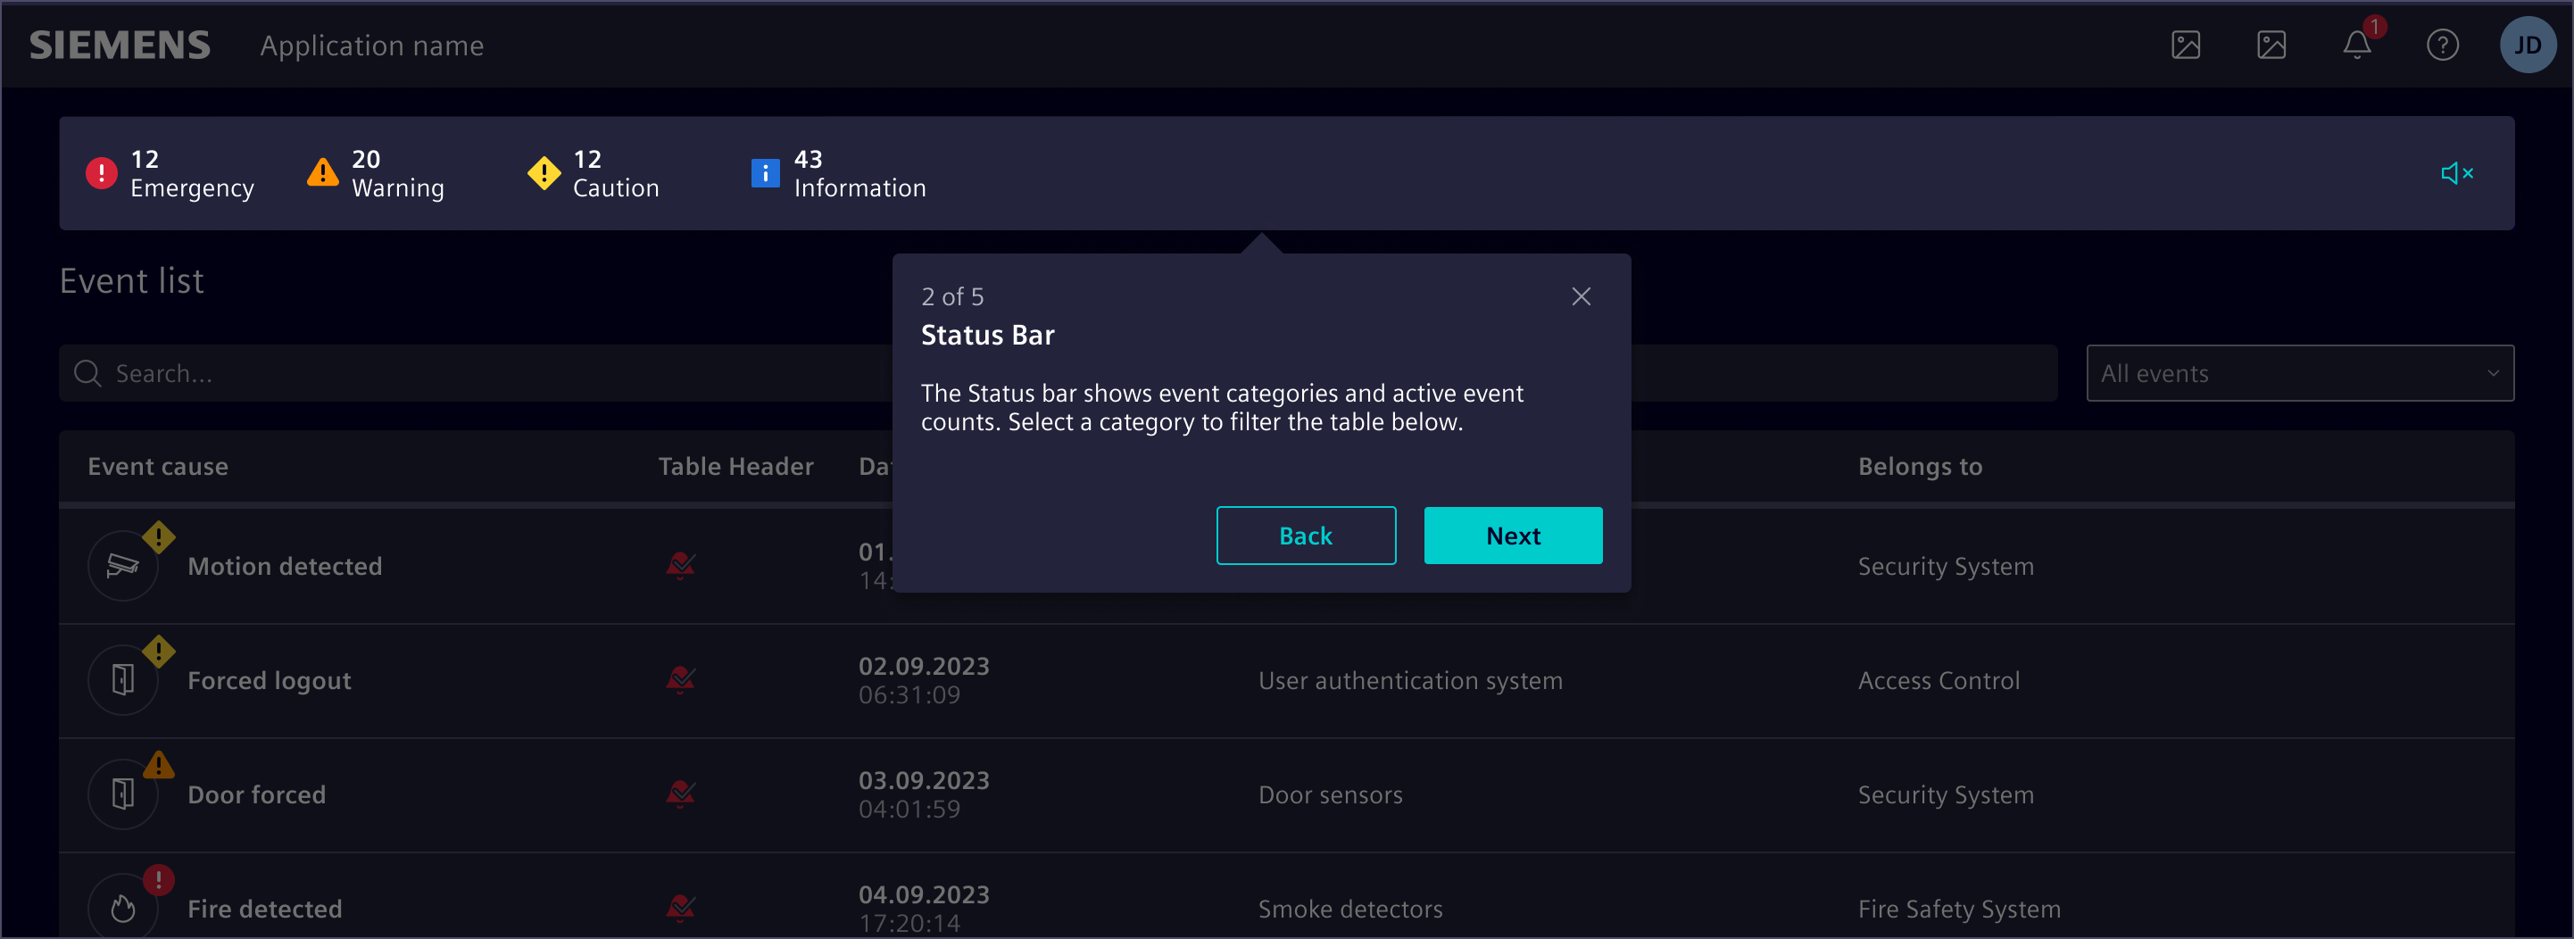
Task: Toggle the Caution category filter
Action: [594, 174]
